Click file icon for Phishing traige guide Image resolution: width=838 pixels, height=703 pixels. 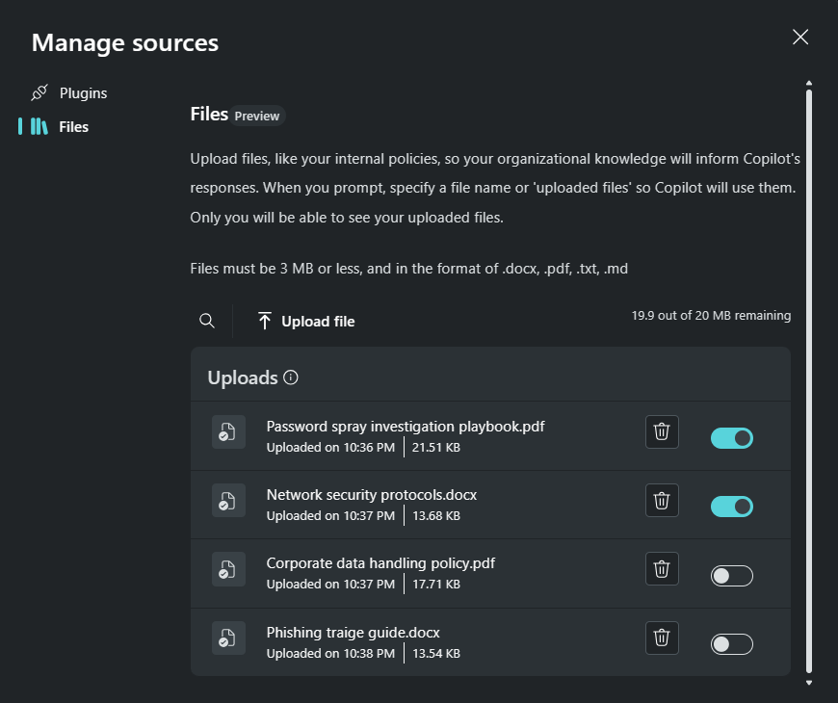[228, 638]
